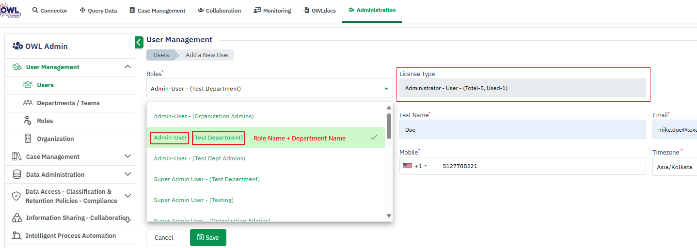Click the Organization building icon
Viewport: 697px width, 248px height.
tap(28, 139)
